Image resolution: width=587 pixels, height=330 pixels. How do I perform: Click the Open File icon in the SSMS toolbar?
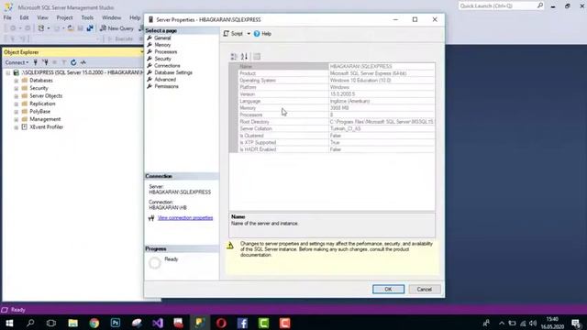click(x=71, y=28)
